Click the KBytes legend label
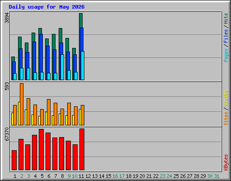The height and width of the screenshot is (181, 231). click(x=226, y=162)
